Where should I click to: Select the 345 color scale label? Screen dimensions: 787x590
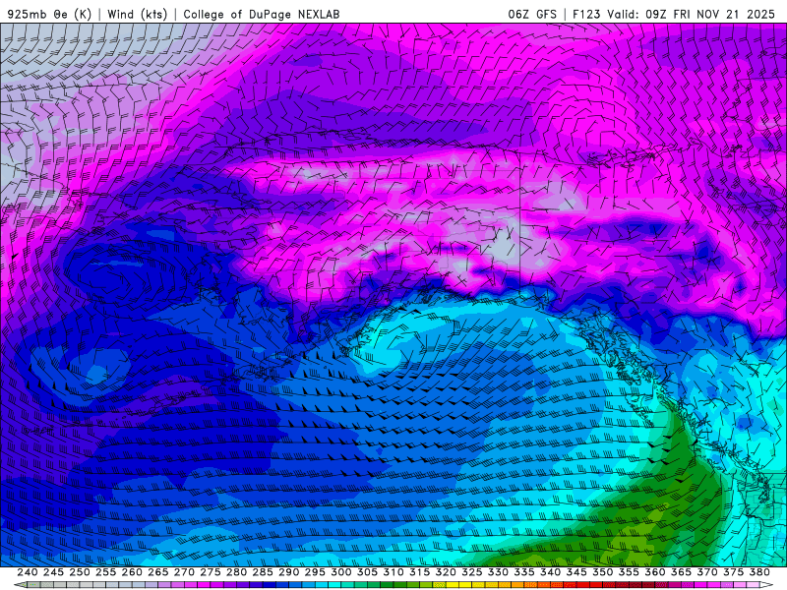tap(576, 572)
